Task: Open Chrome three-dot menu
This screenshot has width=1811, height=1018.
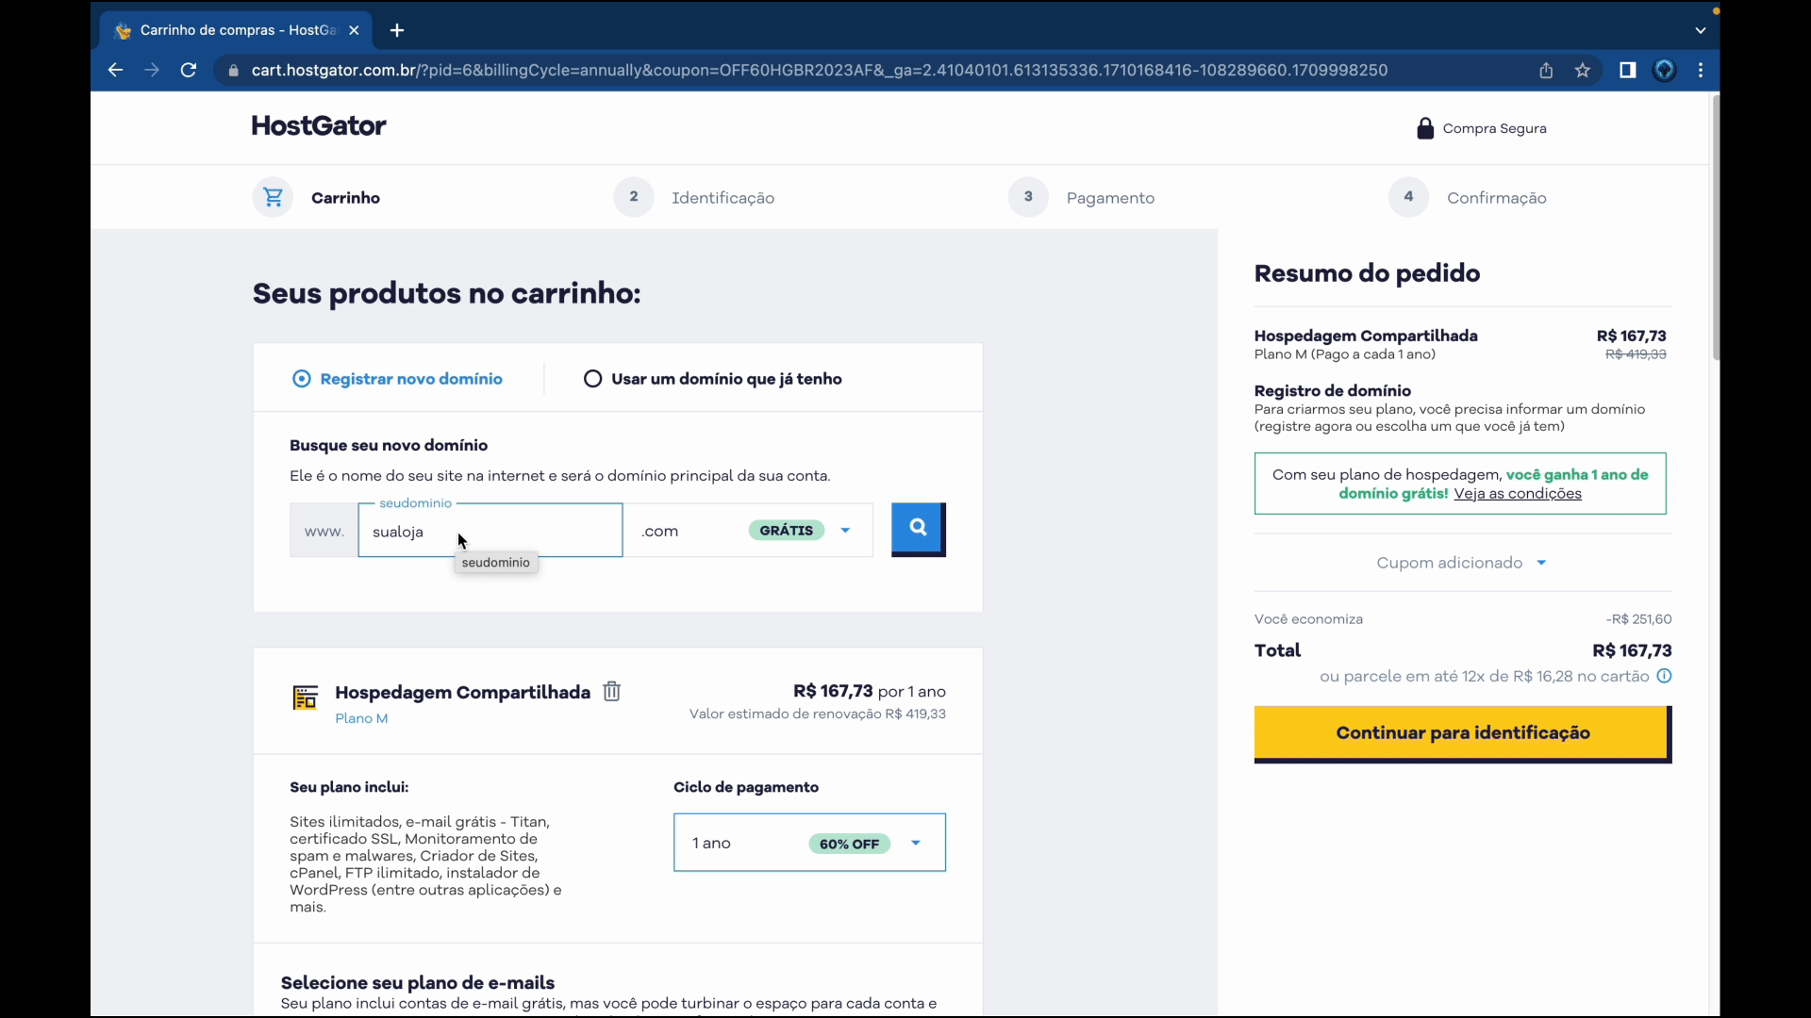Action: [x=1701, y=70]
